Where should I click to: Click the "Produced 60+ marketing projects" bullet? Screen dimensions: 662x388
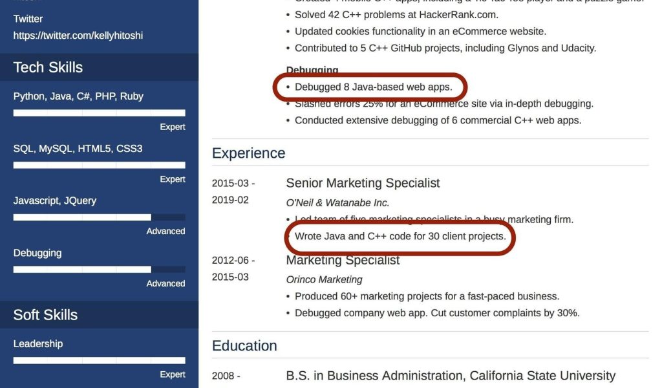coord(427,296)
